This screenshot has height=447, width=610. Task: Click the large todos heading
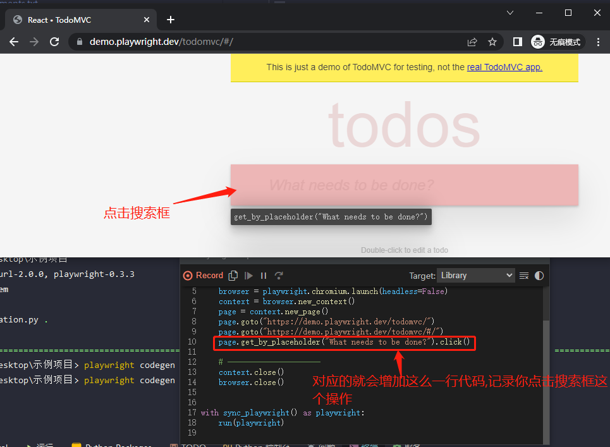[404, 125]
